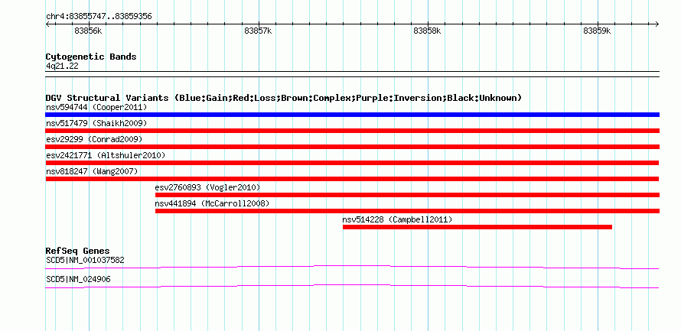Click the 4q21.22 band label

coord(62,66)
